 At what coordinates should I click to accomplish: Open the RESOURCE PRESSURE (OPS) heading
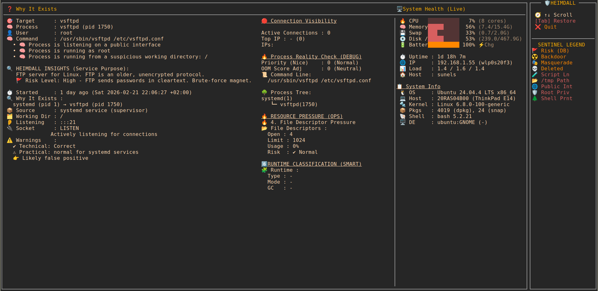point(306,116)
